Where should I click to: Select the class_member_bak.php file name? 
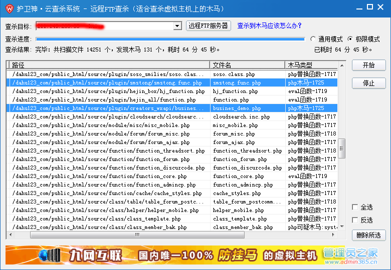243,227
